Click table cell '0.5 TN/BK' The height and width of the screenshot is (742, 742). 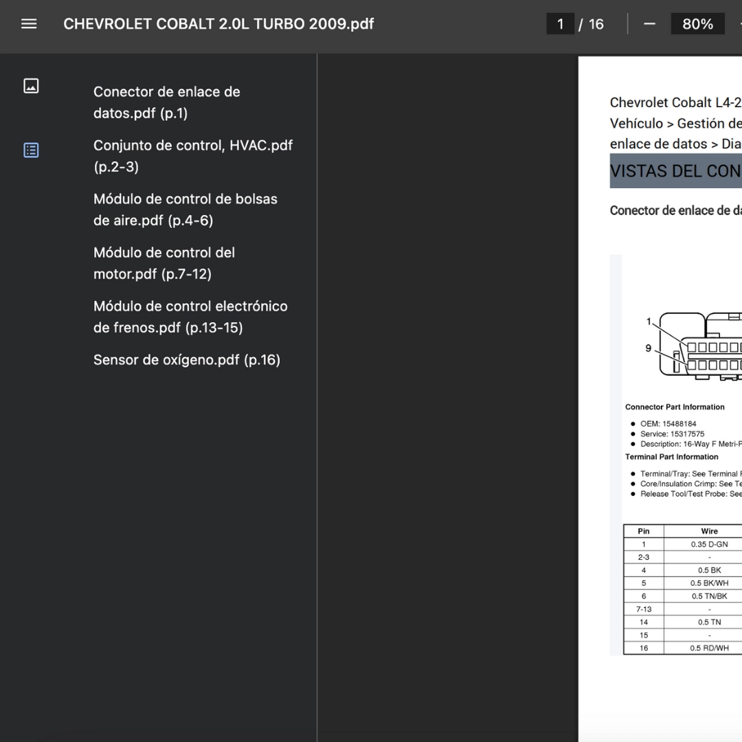coord(709,596)
